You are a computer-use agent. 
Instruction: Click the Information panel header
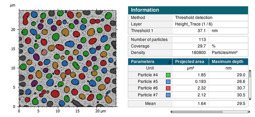[x=188, y=10]
